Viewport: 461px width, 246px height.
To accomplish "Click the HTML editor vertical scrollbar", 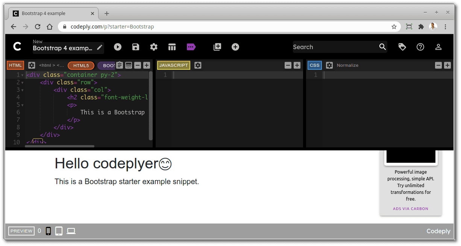I will [151, 106].
